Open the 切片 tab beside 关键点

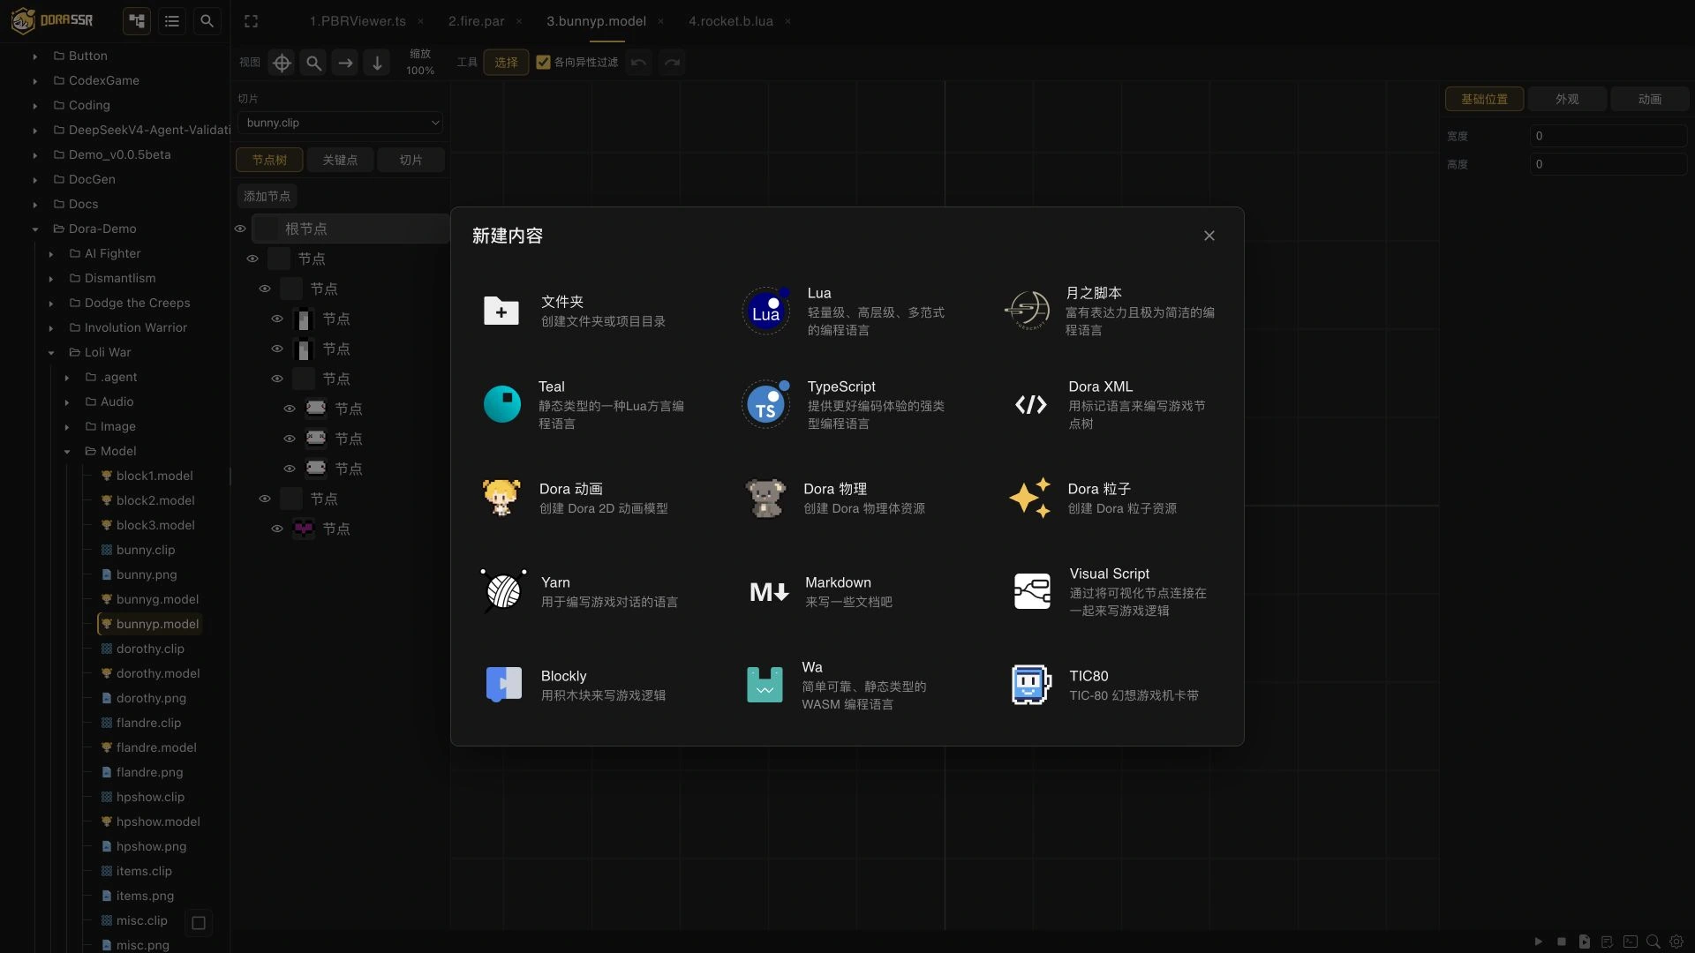(411, 160)
